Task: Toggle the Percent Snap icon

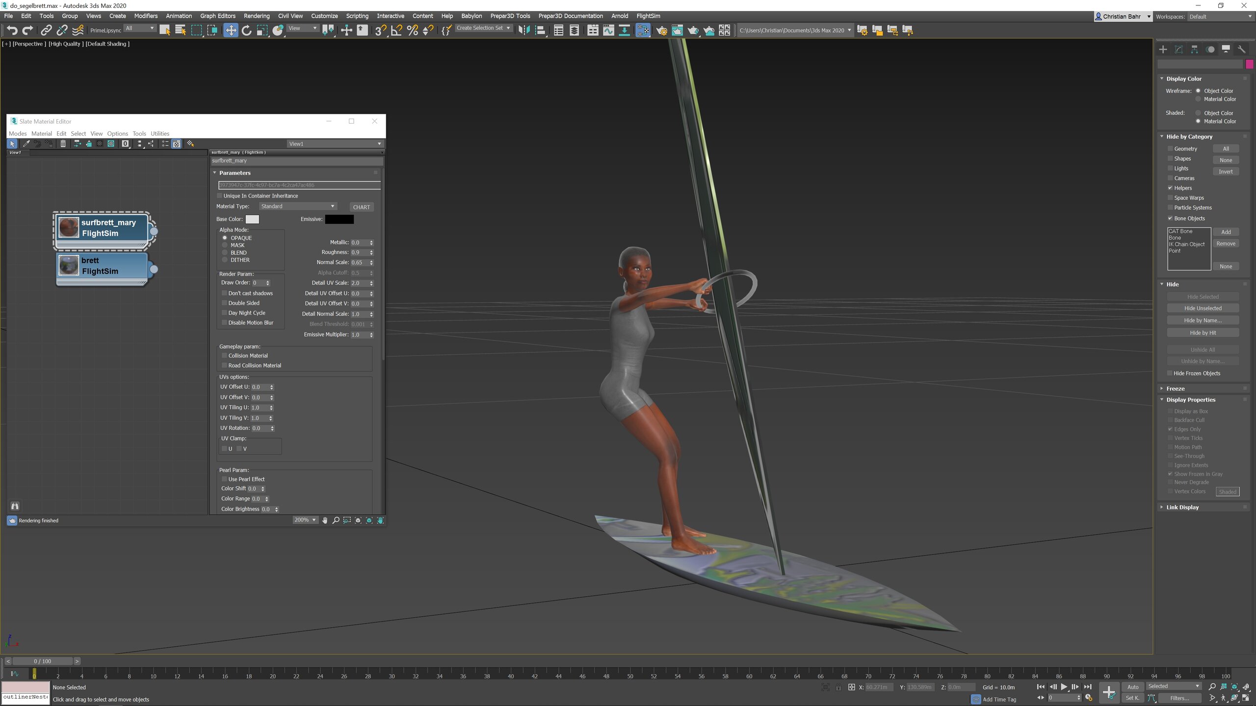Action: click(413, 30)
